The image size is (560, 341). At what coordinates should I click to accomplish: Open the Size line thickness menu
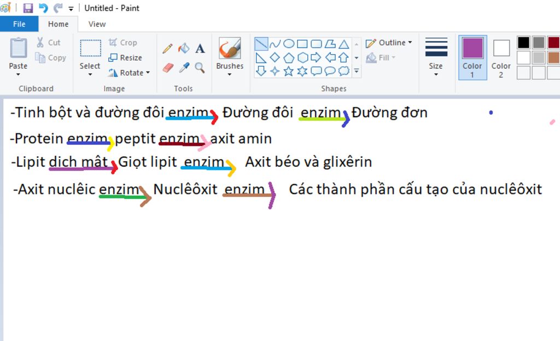click(x=436, y=56)
